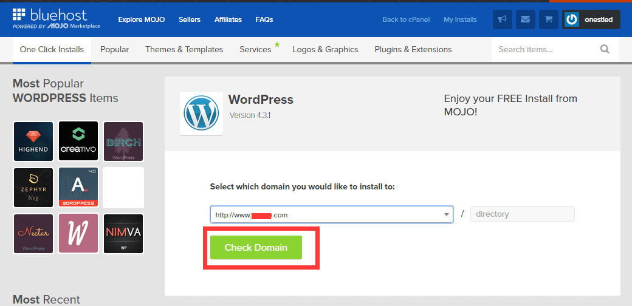
Task: Switch to the Services tab
Action: tap(256, 50)
